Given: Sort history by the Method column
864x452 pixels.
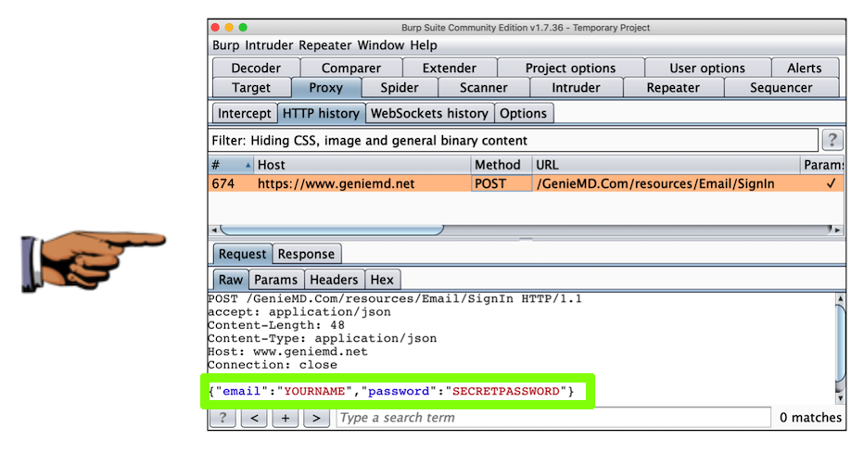Looking at the screenshot, I should 501,165.
